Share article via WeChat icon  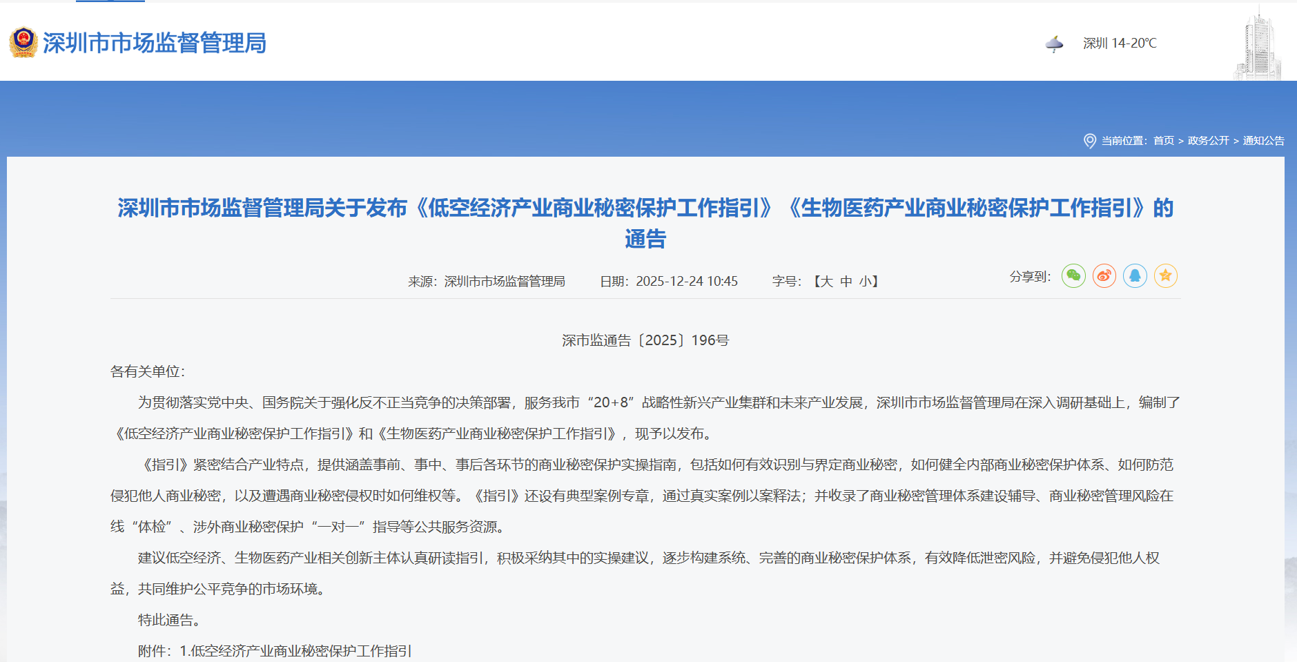pyautogui.click(x=1073, y=276)
